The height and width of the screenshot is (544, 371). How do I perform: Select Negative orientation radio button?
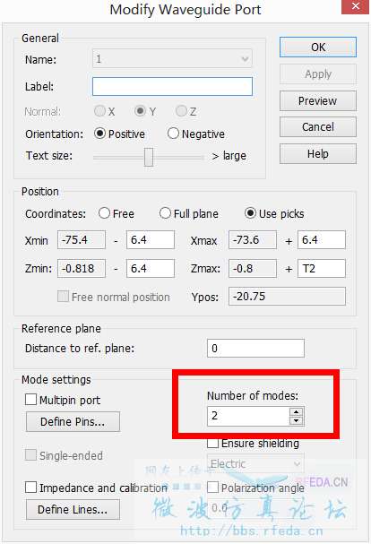173,134
